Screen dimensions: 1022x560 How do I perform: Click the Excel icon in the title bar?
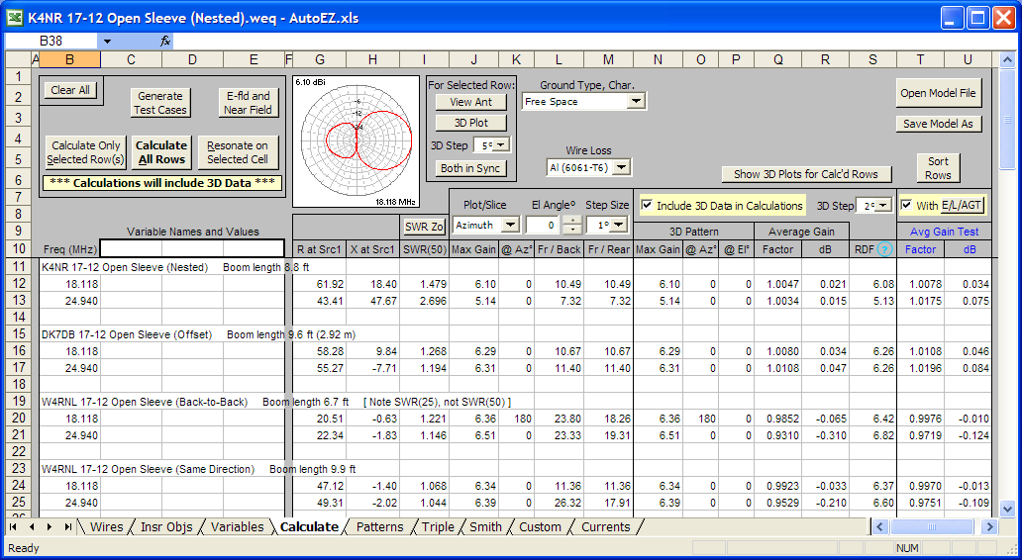click(15, 17)
